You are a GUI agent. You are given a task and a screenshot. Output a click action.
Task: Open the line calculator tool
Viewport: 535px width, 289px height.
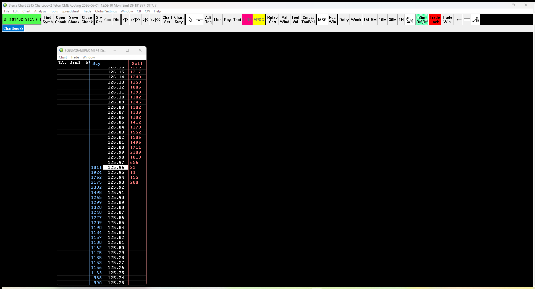[x=476, y=20]
